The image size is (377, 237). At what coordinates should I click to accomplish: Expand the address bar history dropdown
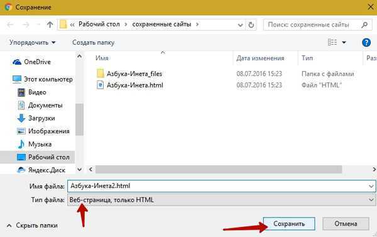pyautogui.click(x=240, y=25)
